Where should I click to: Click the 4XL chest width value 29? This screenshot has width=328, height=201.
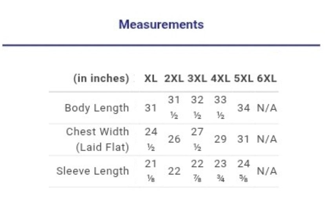coord(220,139)
